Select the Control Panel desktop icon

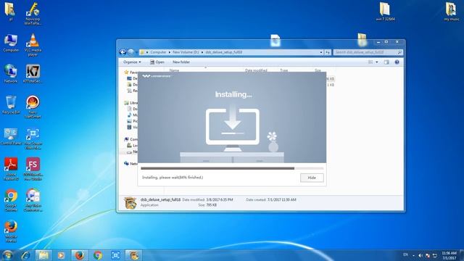click(x=11, y=137)
